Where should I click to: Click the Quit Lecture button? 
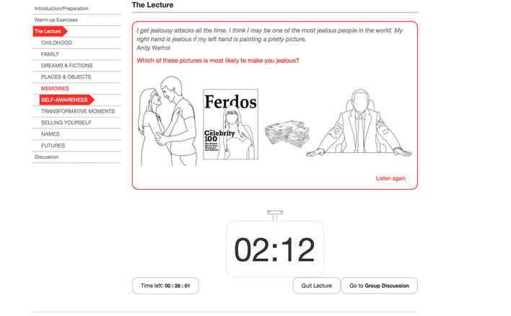pyautogui.click(x=316, y=286)
